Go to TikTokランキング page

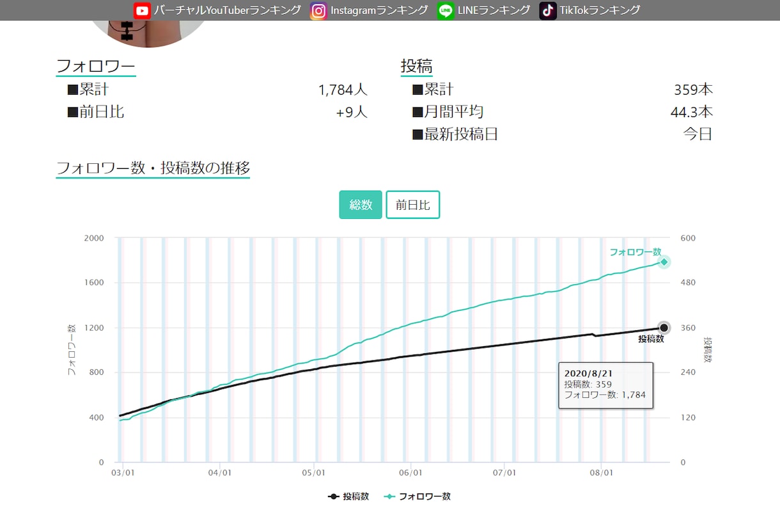pos(600,10)
